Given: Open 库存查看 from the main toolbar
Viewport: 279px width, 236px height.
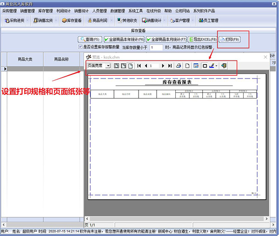Looking at the screenshot, I should [72, 20].
